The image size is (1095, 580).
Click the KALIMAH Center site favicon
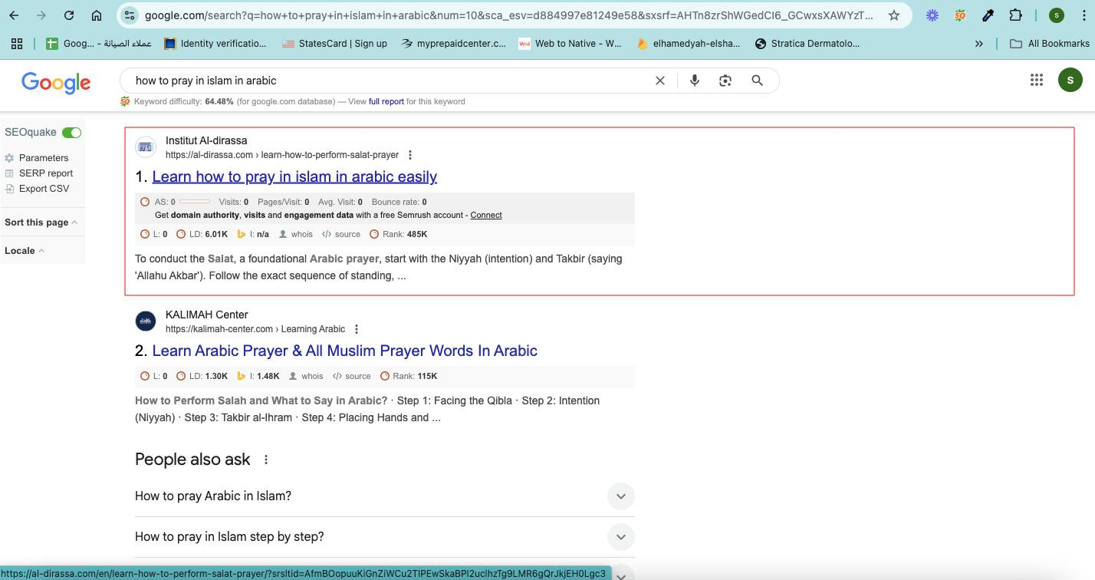pyautogui.click(x=146, y=321)
